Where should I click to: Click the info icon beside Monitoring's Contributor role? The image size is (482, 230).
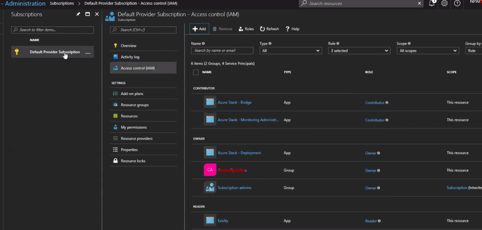[387, 120]
